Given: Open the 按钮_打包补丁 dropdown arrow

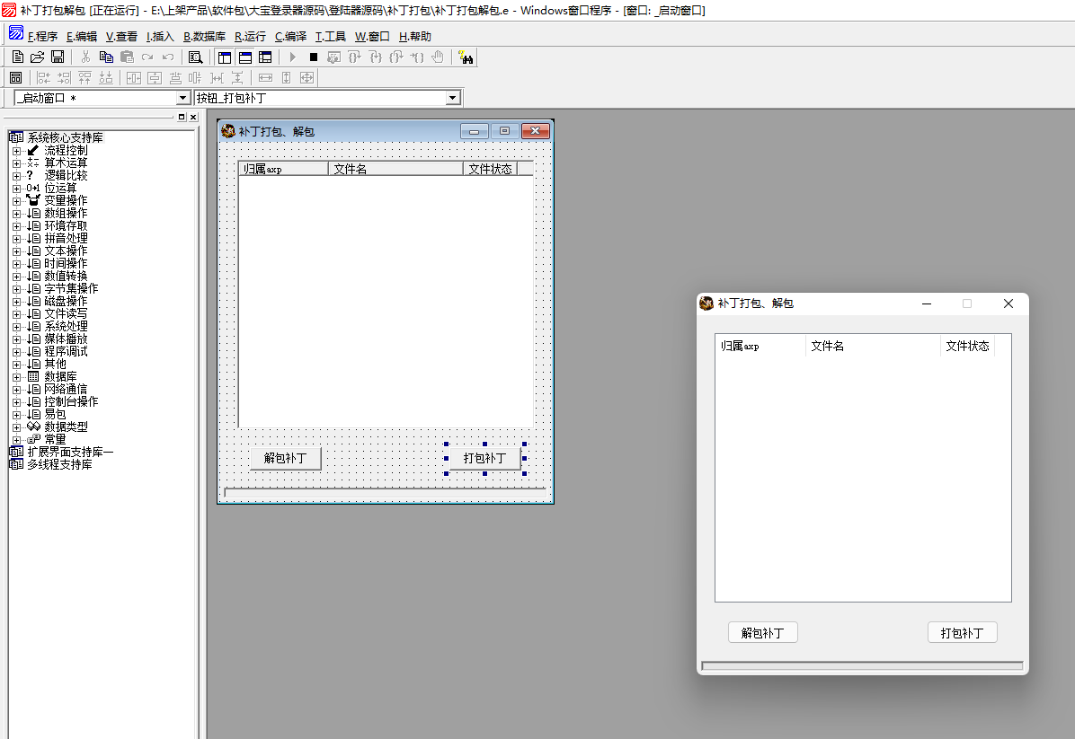Looking at the screenshot, I should tap(453, 98).
